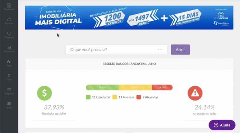Select the Owli phone icon
This screenshot has height=133, width=240.
[9, 76]
